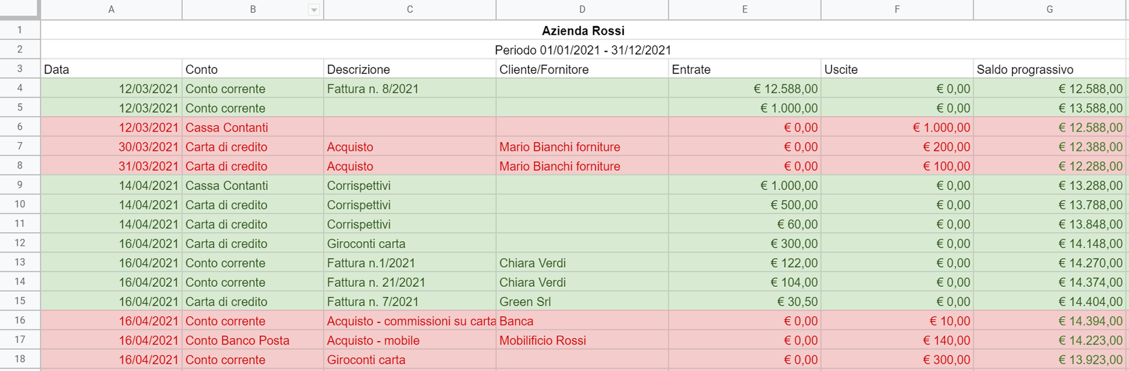Select column E labeled Entrate

tap(745, 10)
